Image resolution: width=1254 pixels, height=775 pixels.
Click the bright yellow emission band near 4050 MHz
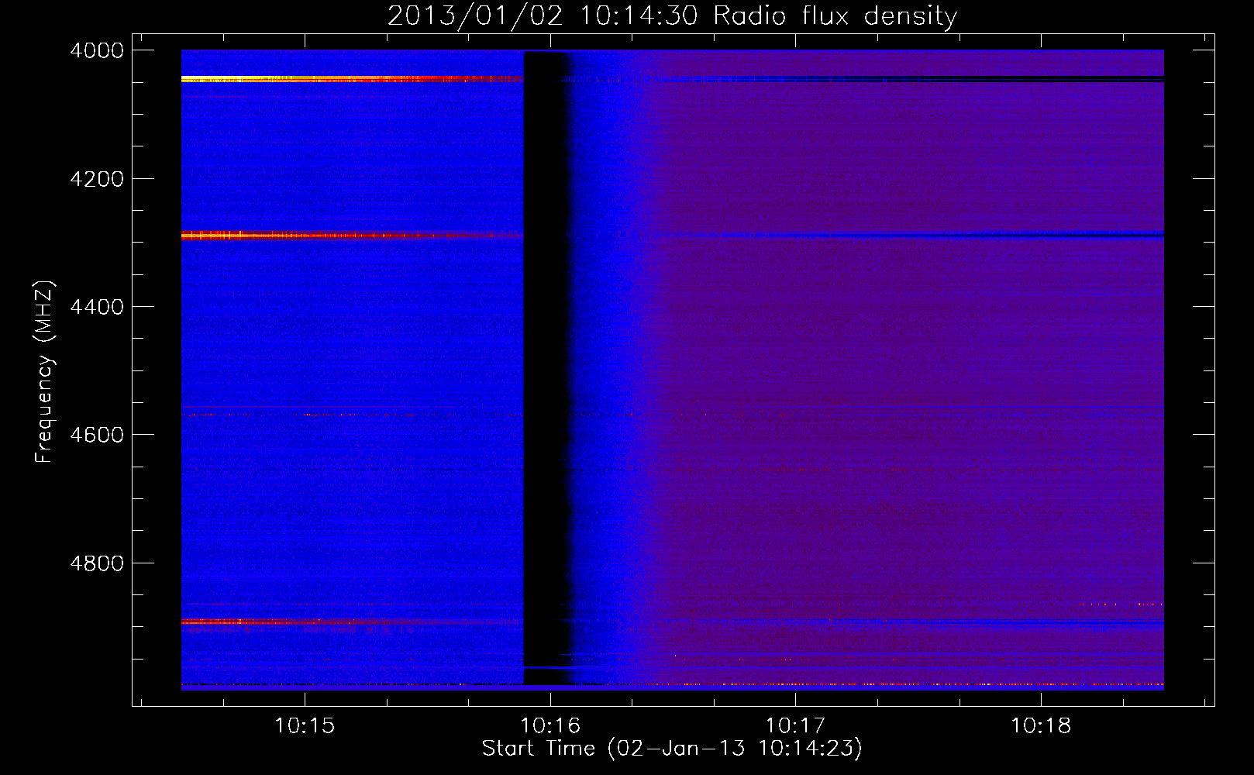(x=352, y=79)
